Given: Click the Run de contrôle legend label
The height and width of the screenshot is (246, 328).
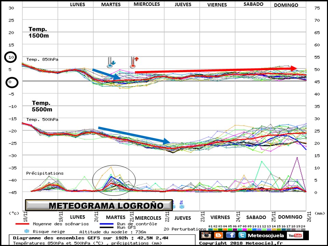Looking at the screenshot, I should 137,224.
